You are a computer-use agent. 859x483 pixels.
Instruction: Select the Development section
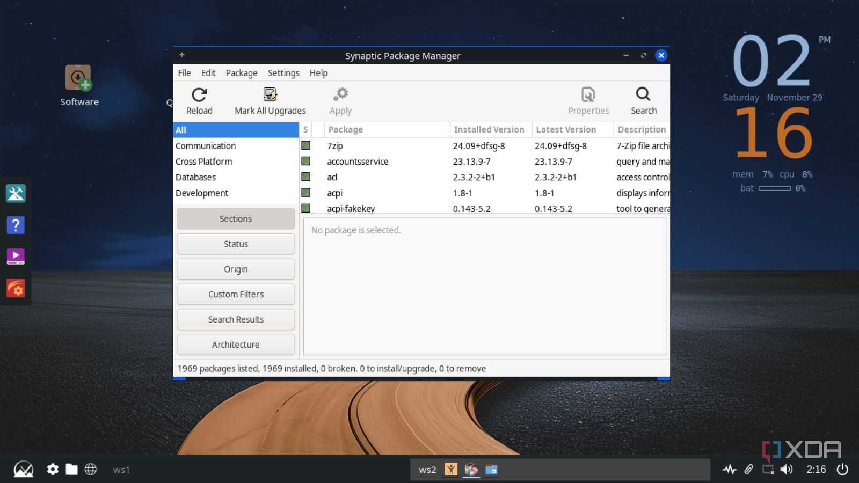[236, 193]
